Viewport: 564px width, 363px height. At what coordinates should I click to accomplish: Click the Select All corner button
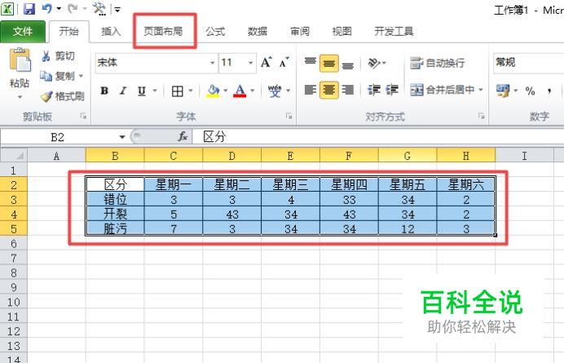pyautogui.click(x=14, y=156)
